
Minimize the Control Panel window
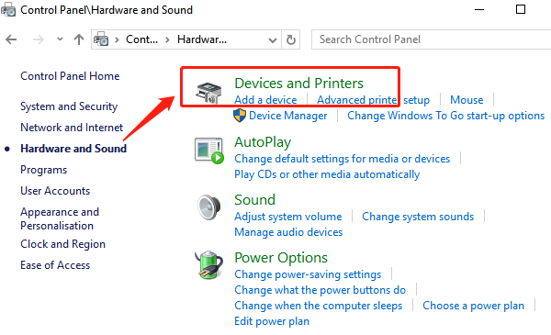[x=479, y=9]
